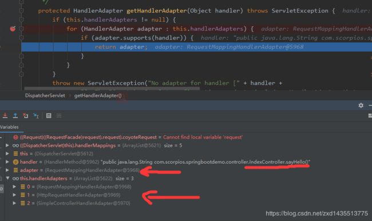372x221 pixels.
Task: Open the debugger settings gear icon
Action: click(x=361, y=105)
